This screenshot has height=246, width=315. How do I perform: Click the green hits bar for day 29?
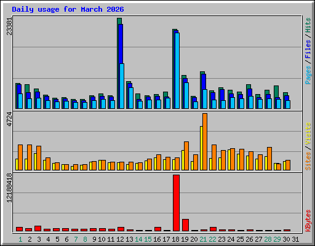pos(276,92)
